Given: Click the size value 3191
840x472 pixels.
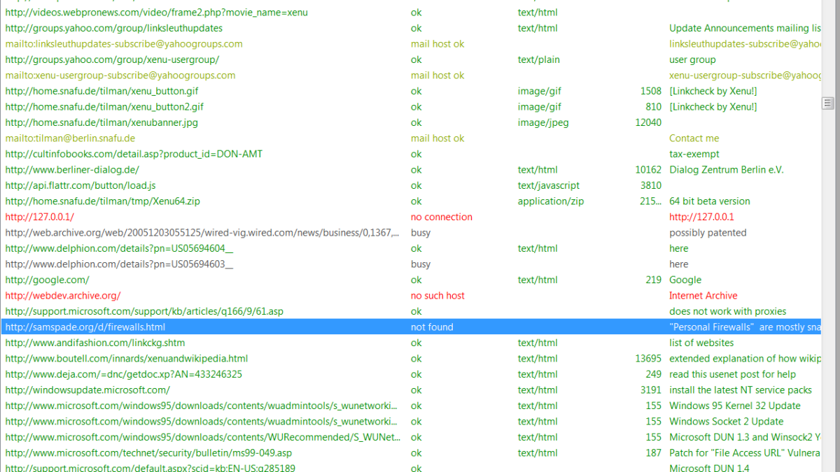Looking at the screenshot, I should coord(651,390).
